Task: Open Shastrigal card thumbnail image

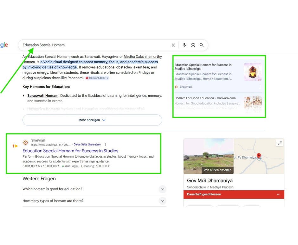Action: coord(253,72)
